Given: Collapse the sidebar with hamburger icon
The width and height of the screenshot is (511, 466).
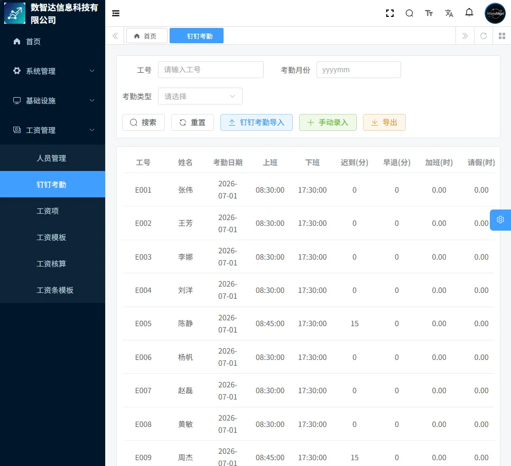Looking at the screenshot, I should [x=116, y=13].
